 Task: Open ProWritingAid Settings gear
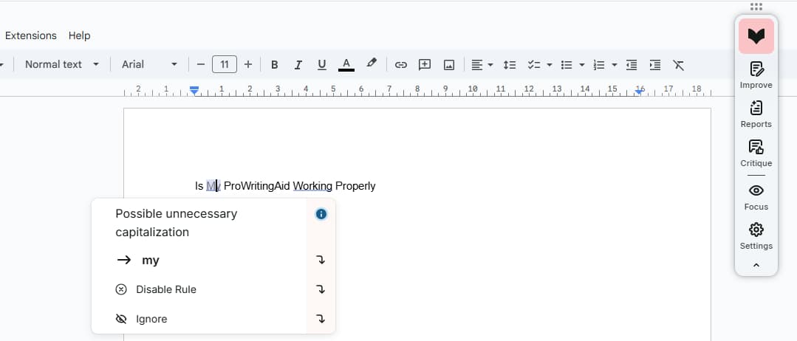pyautogui.click(x=756, y=235)
